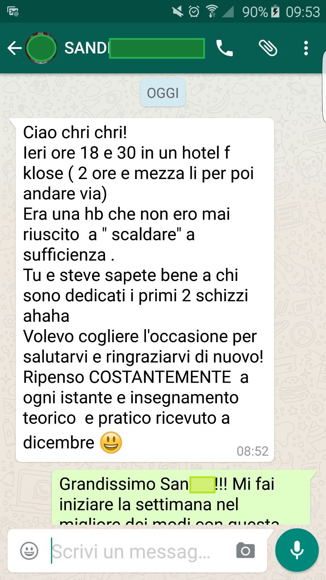Select the received message starting "Ciao chri chri!"
326x580 pixels.
pyautogui.click(x=145, y=290)
